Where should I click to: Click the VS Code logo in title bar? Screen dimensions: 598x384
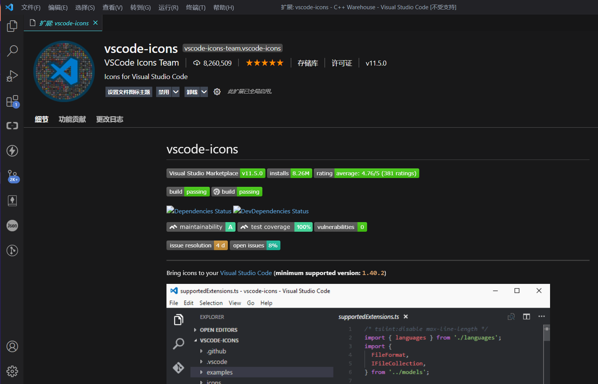click(9, 7)
